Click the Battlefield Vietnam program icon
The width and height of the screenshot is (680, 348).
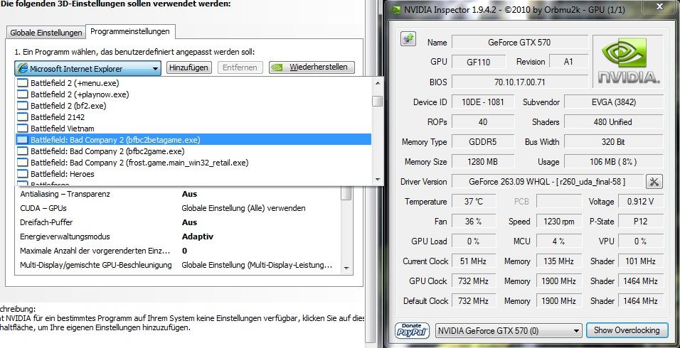22,128
